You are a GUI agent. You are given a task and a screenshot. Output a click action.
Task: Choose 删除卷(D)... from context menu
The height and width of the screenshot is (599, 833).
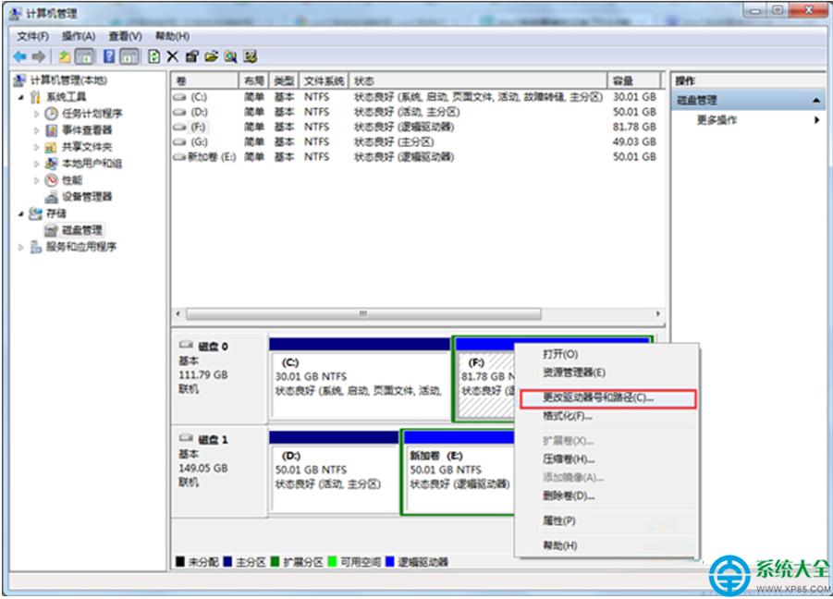(606, 496)
